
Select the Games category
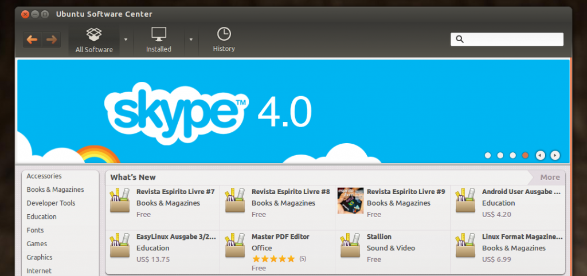click(37, 244)
